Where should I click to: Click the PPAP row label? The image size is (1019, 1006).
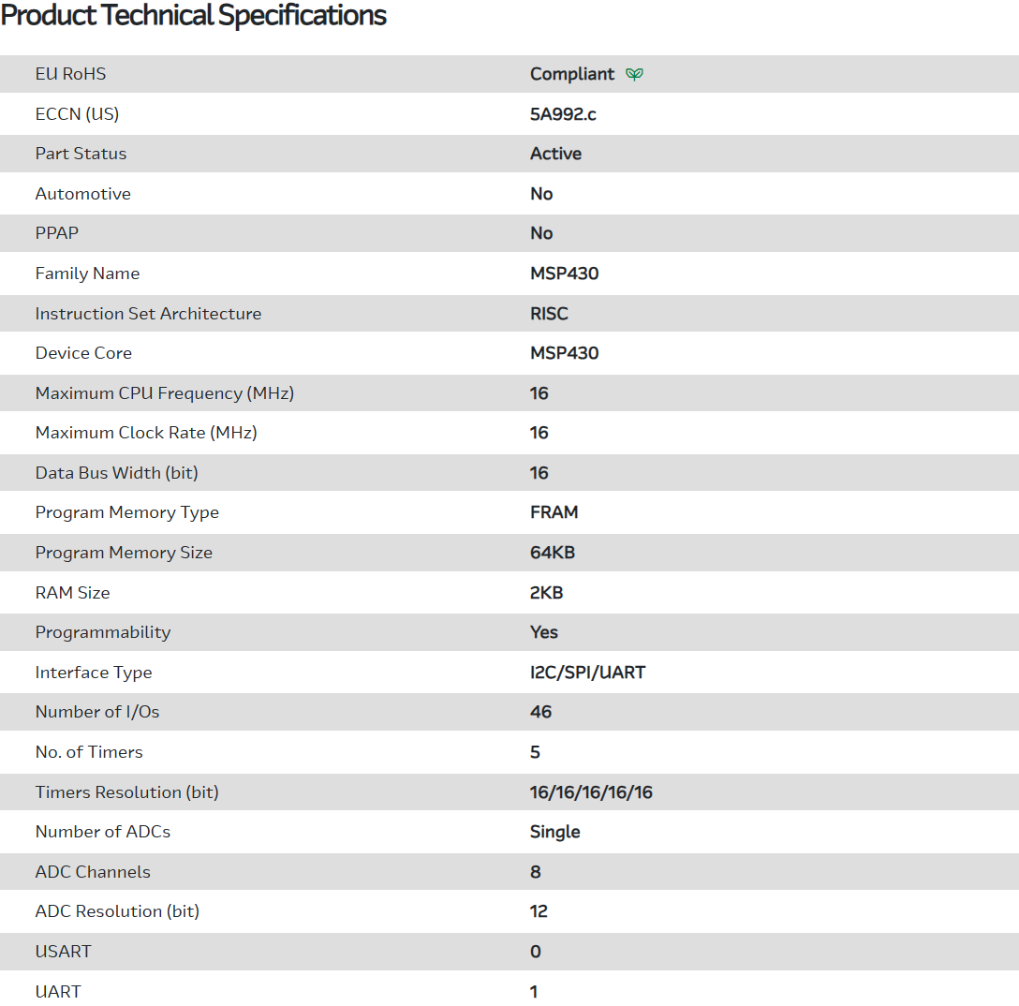58,233
